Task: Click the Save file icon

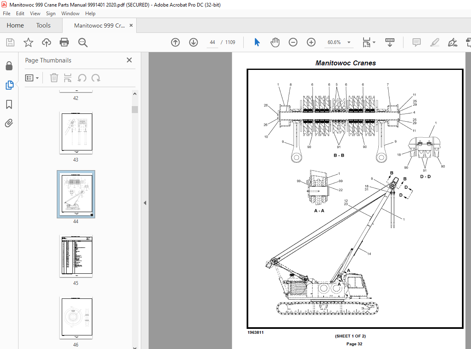Action: point(10,42)
